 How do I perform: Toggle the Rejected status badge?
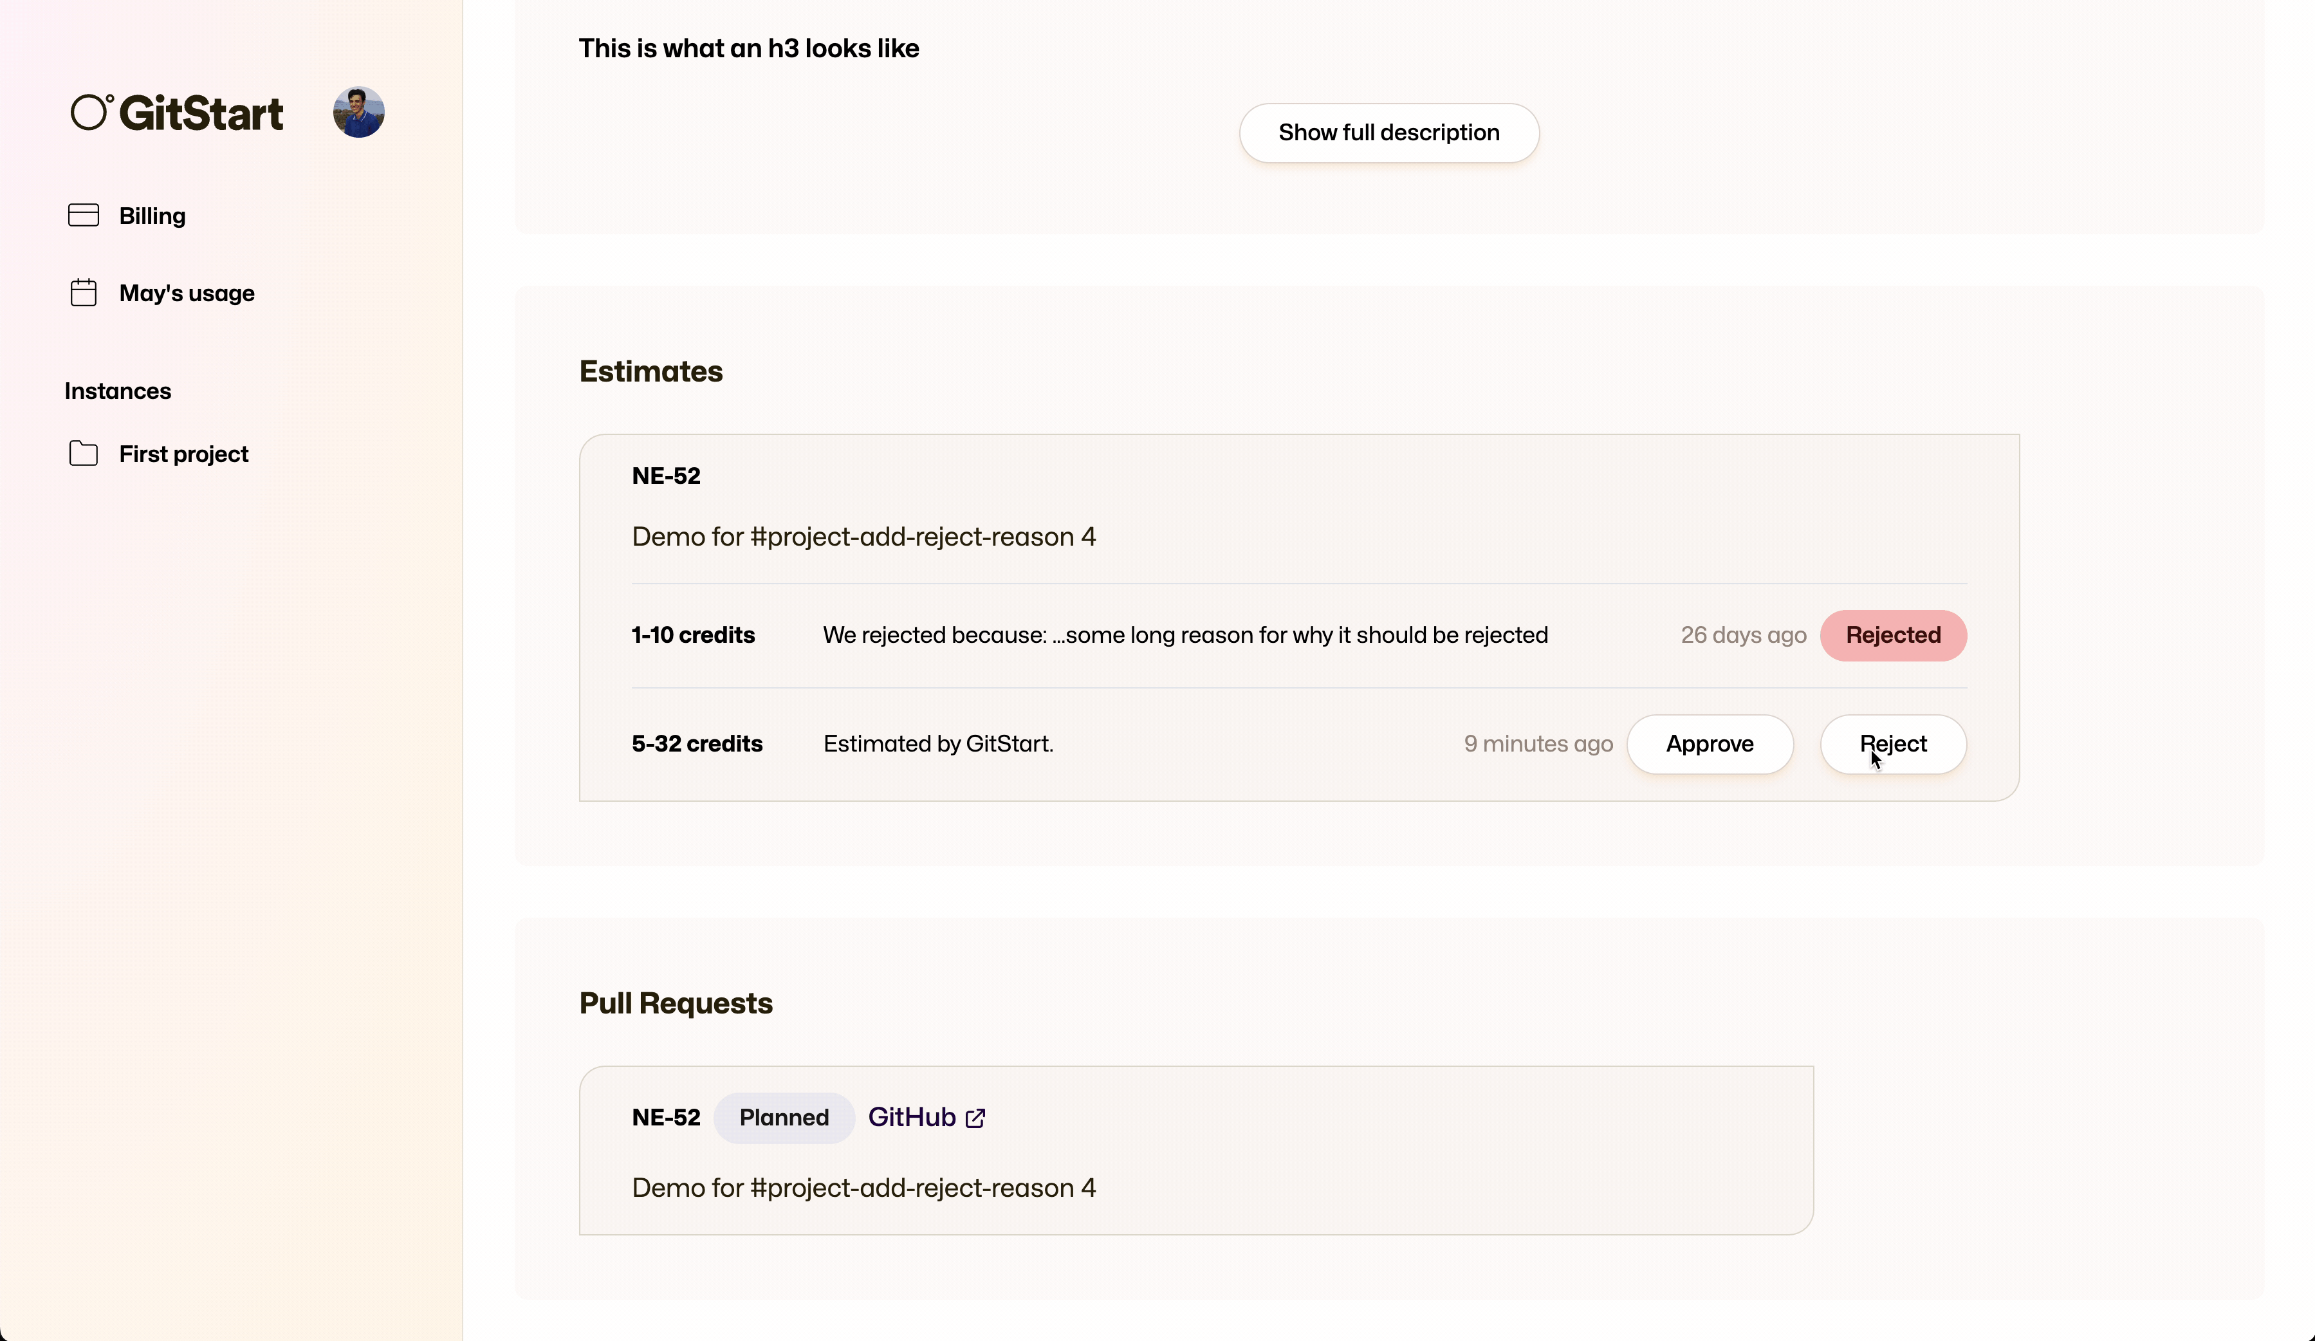[1894, 635]
